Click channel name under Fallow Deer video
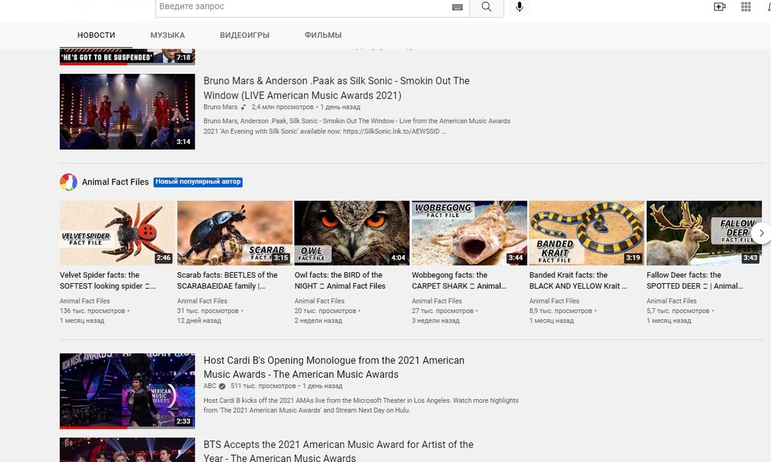771x462 pixels. (x=672, y=301)
